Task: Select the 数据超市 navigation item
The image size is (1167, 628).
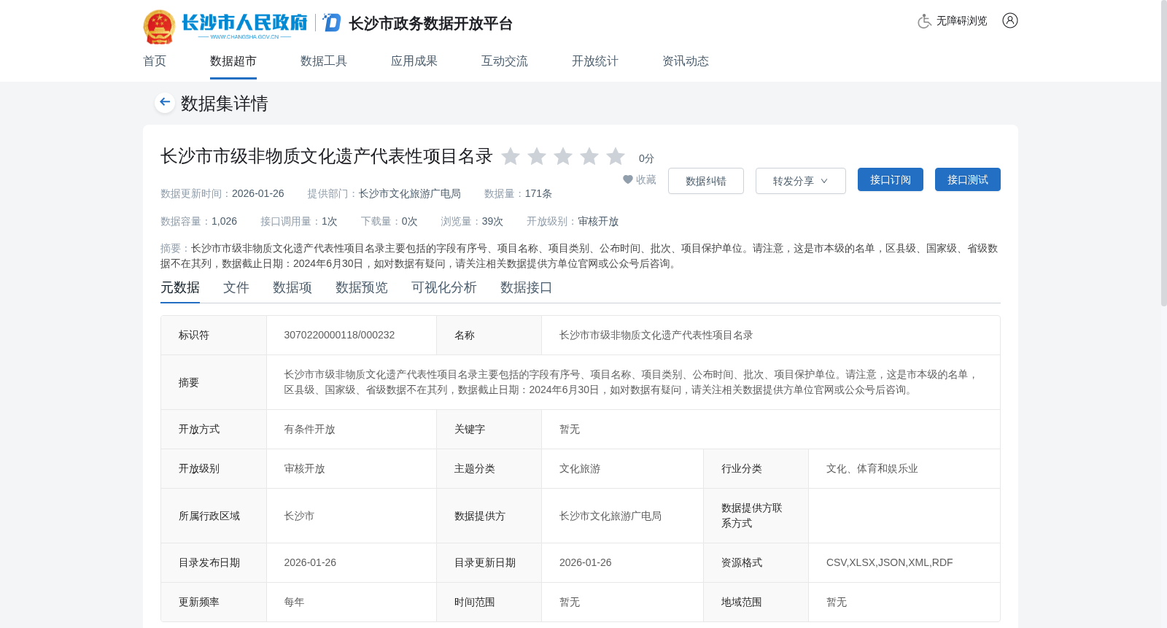Action: click(x=233, y=61)
